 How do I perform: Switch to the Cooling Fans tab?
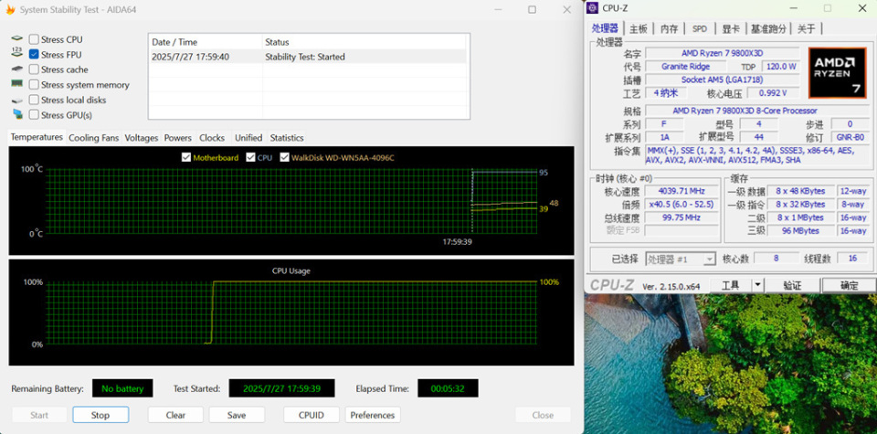tap(94, 138)
